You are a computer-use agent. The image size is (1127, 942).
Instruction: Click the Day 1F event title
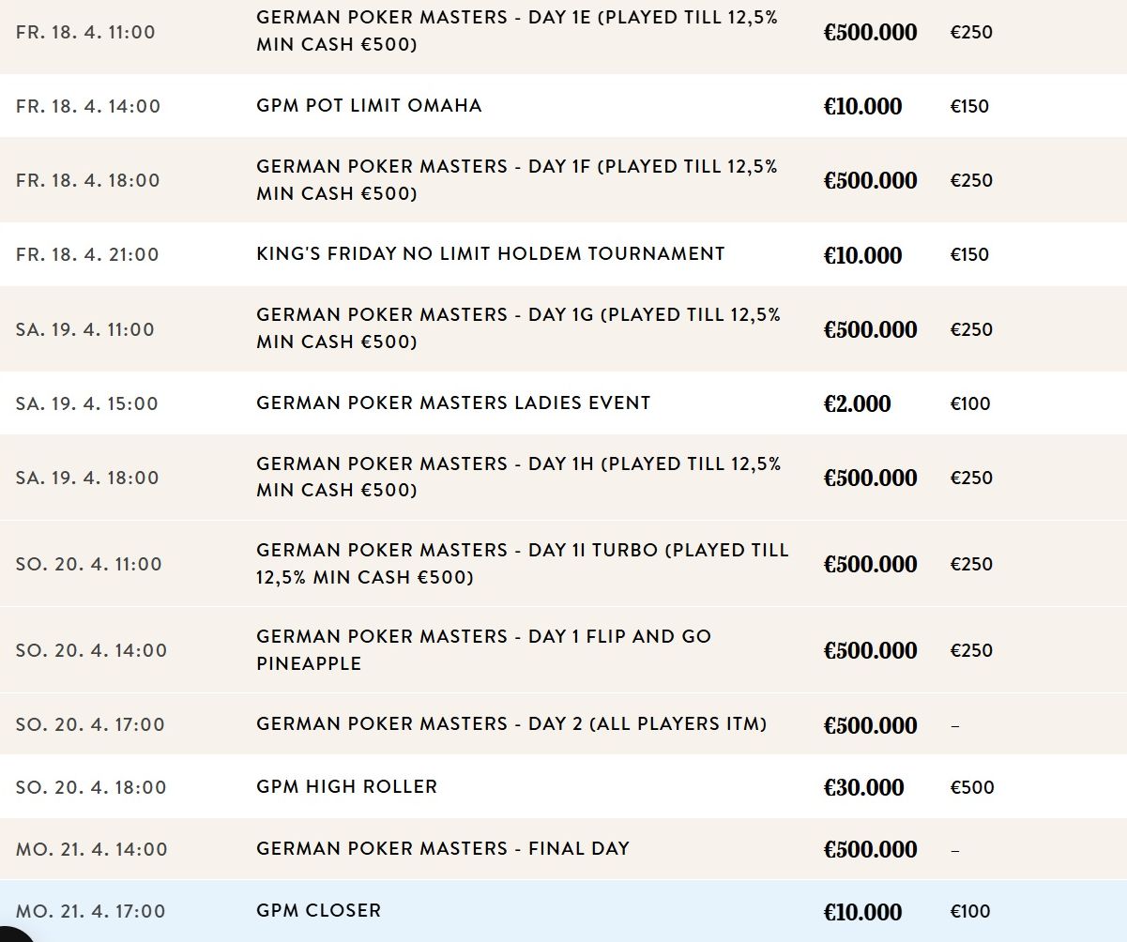(517, 179)
